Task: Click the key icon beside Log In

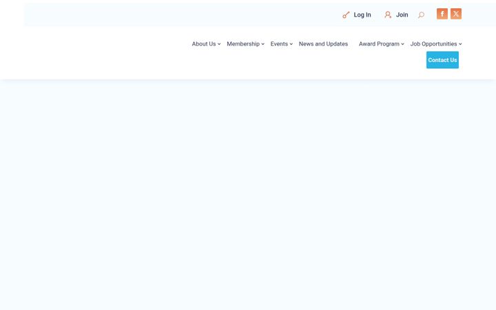Action: click(346, 15)
